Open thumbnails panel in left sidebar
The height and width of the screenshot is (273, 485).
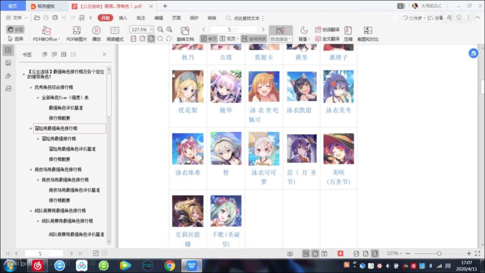(9, 63)
